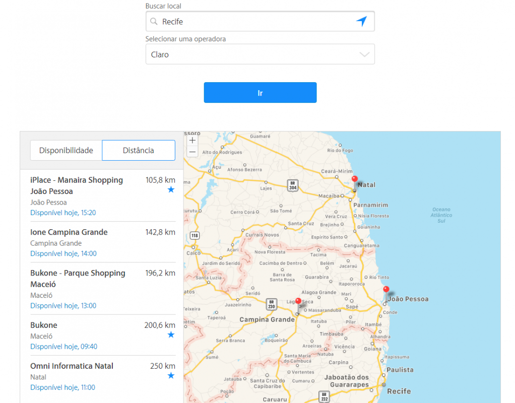Click chevron of the operadora selector
This screenshot has width=515, height=403.
pos(364,54)
